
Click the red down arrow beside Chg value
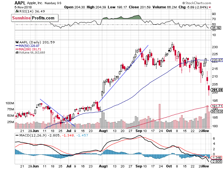[x=210, y=7]
